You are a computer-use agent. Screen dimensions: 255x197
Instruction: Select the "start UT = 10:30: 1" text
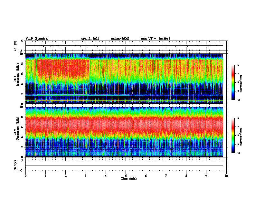click(156, 39)
